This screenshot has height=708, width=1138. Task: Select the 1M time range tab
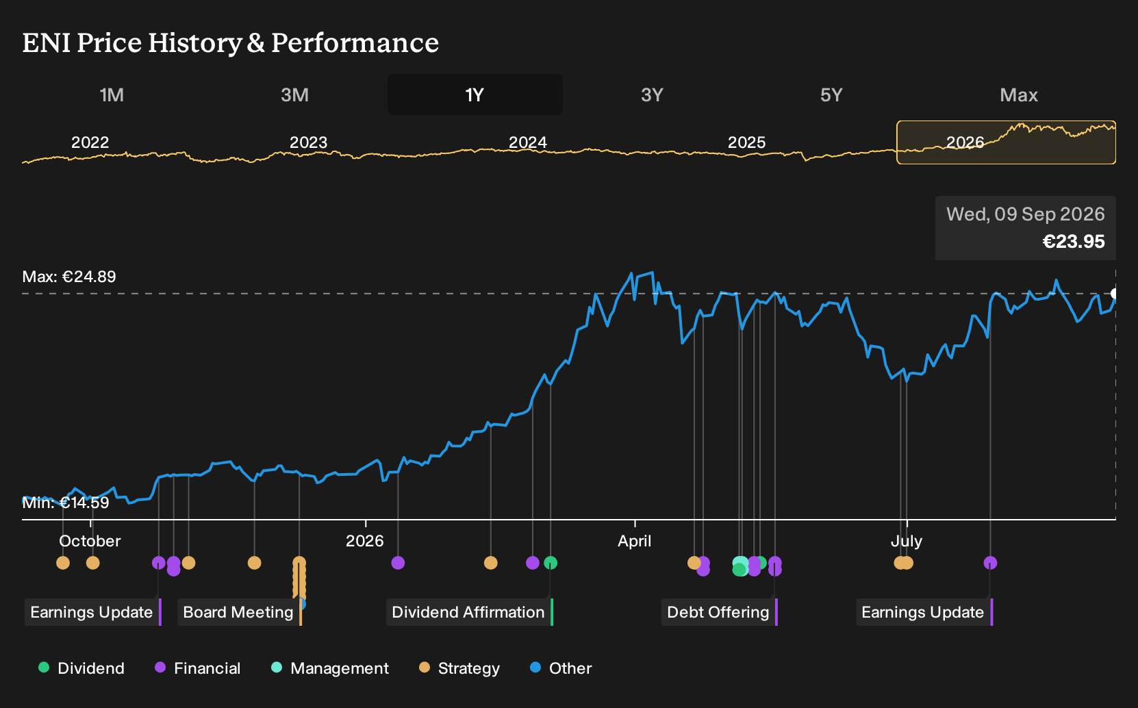tap(112, 94)
